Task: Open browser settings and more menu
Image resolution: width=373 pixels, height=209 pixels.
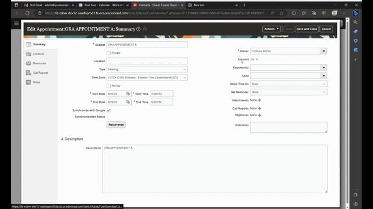Action: pos(344,13)
